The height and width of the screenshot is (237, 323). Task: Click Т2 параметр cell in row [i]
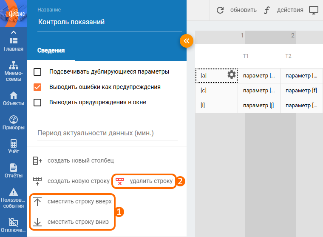(x=301, y=106)
